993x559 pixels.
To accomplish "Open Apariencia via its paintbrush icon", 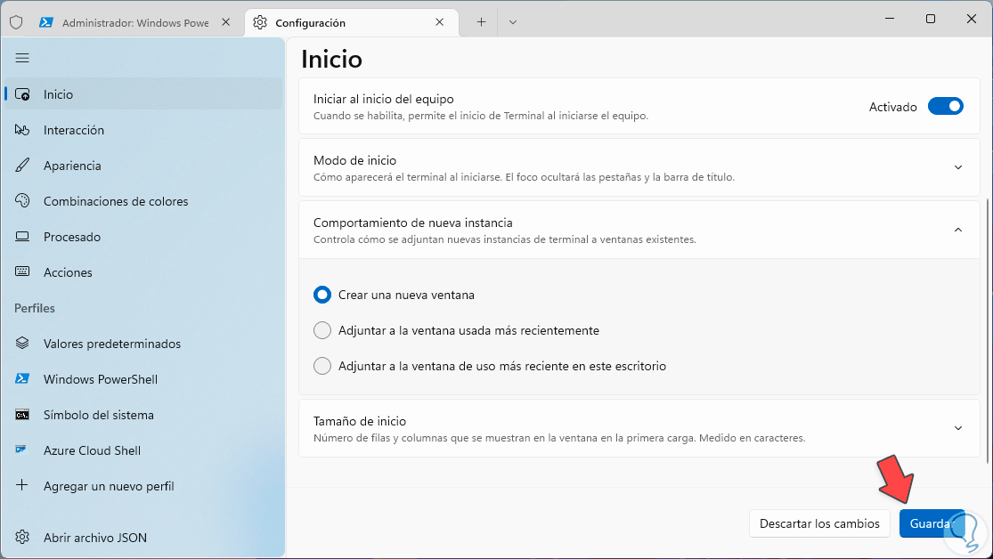I will pos(22,166).
